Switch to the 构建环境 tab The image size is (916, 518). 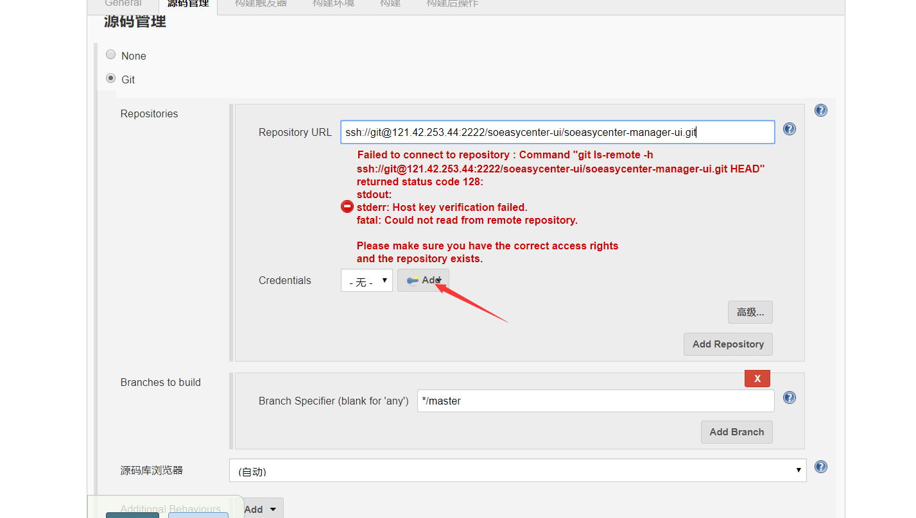[333, 4]
